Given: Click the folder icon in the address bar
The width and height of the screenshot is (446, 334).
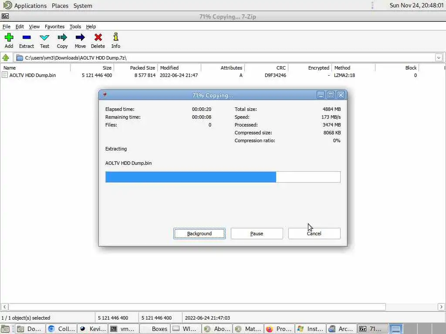Looking at the screenshot, I should pyautogui.click(x=19, y=58).
